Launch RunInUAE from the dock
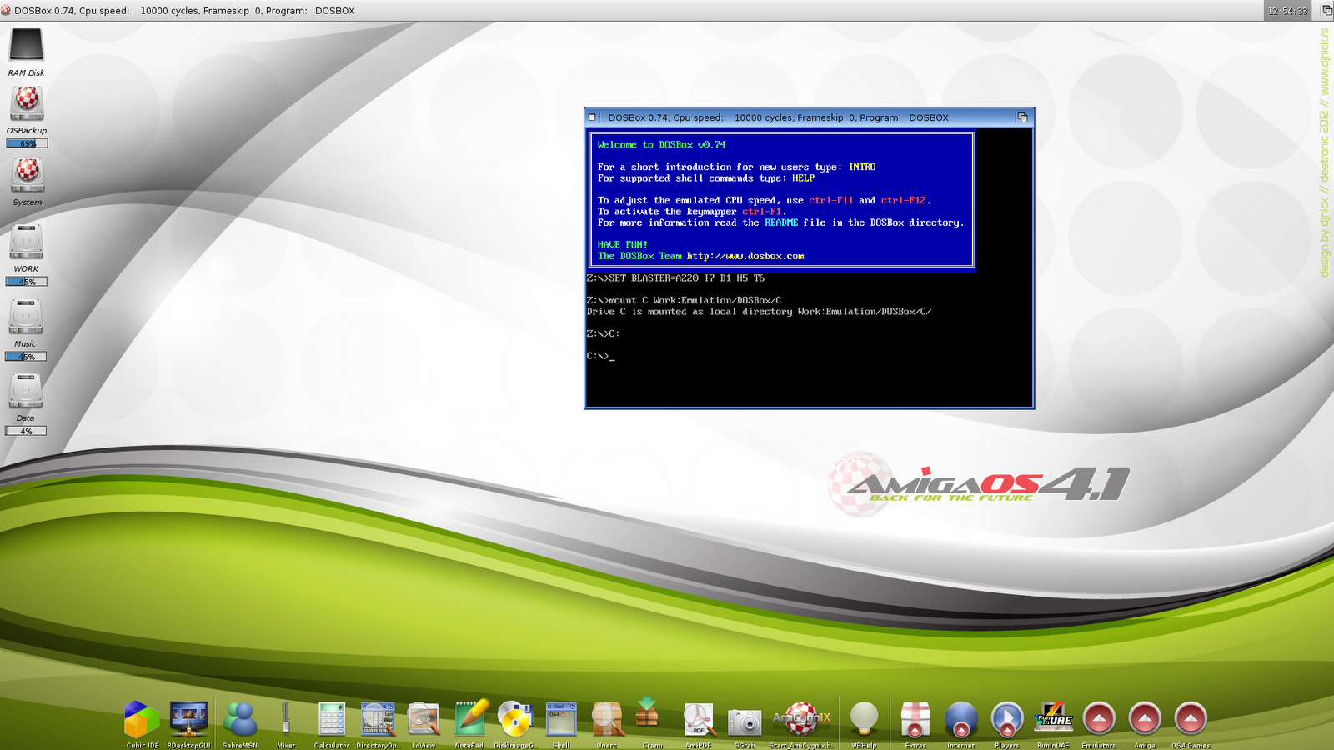1334x750 pixels. point(1053,718)
